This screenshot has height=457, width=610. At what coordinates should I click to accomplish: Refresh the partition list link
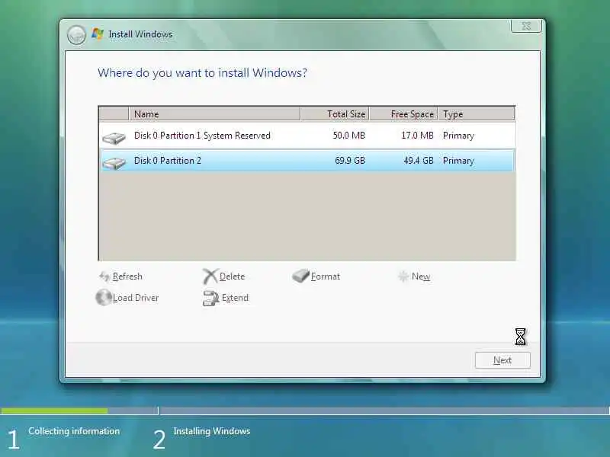point(127,276)
